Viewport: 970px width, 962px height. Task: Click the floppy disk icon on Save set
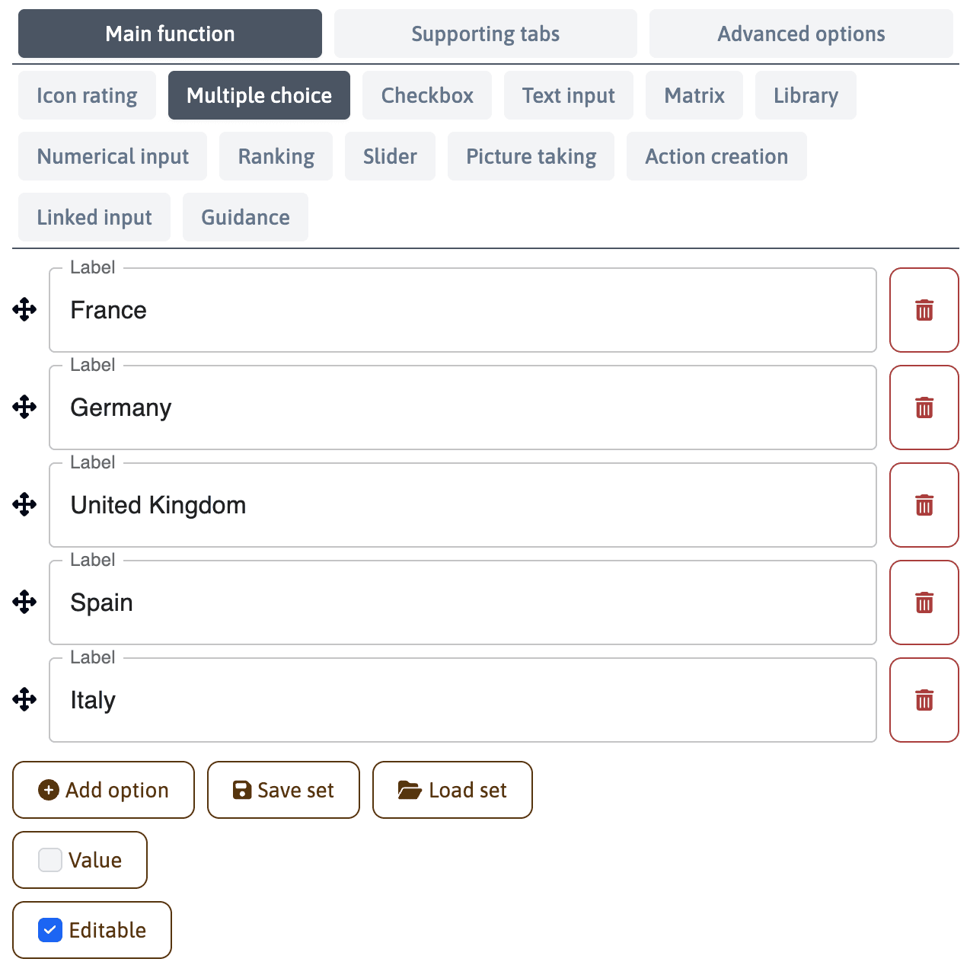241,790
